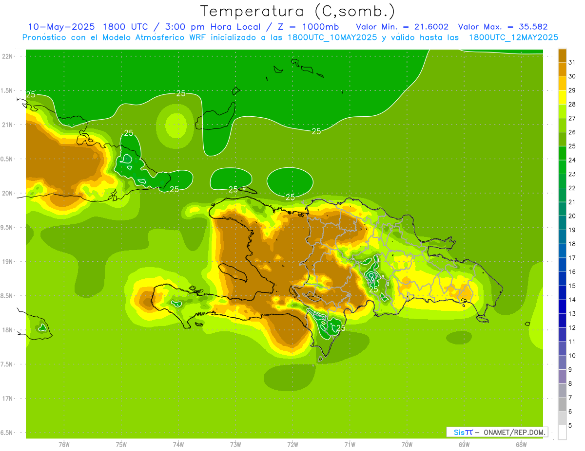Click the '29' label in the color legend
This screenshot has width=585, height=451.
pos(572,90)
